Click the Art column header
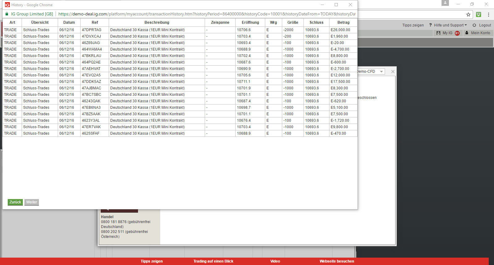 [12, 22]
